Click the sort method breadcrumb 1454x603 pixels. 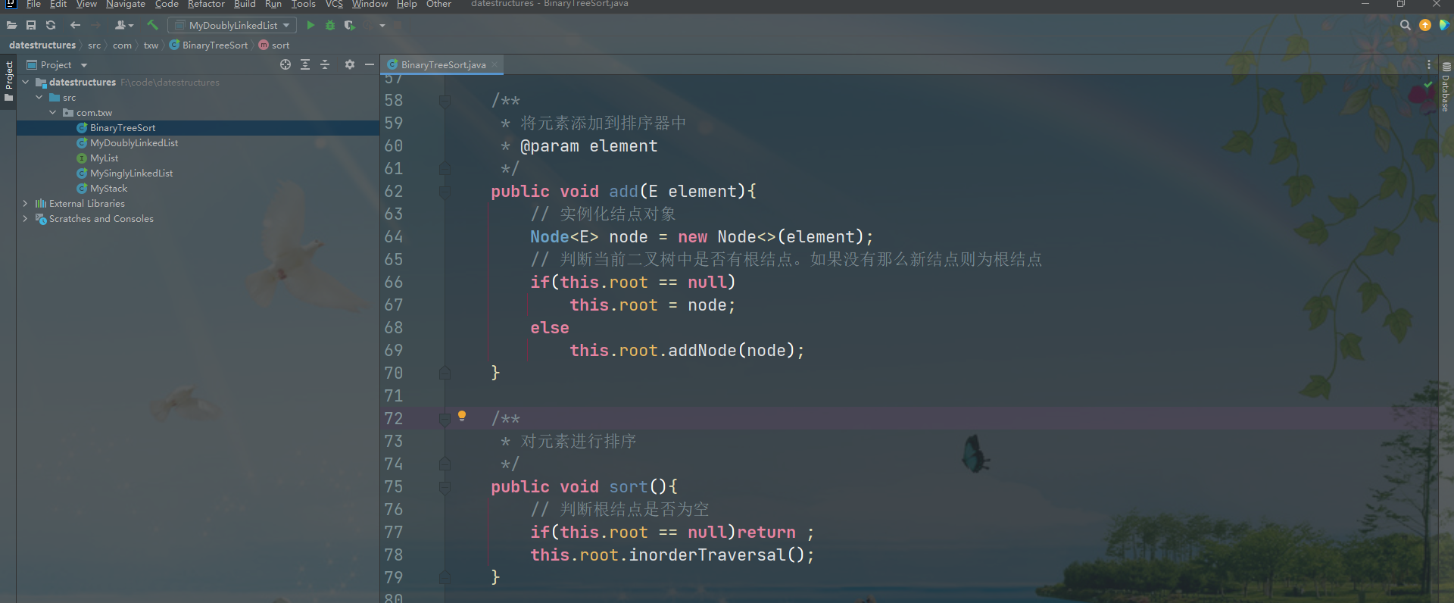pyautogui.click(x=274, y=45)
